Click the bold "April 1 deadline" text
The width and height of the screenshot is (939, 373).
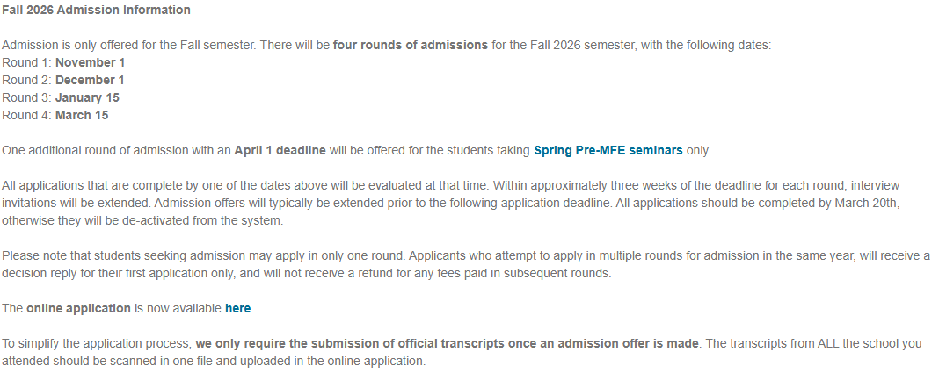pyautogui.click(x=280, y=150)
